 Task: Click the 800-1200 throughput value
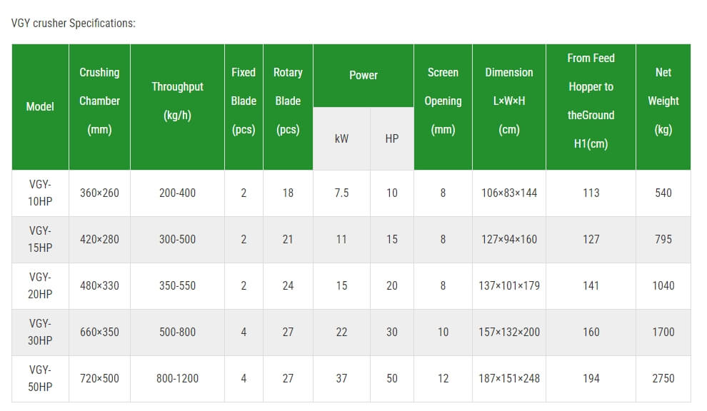[x=177, y=379]
